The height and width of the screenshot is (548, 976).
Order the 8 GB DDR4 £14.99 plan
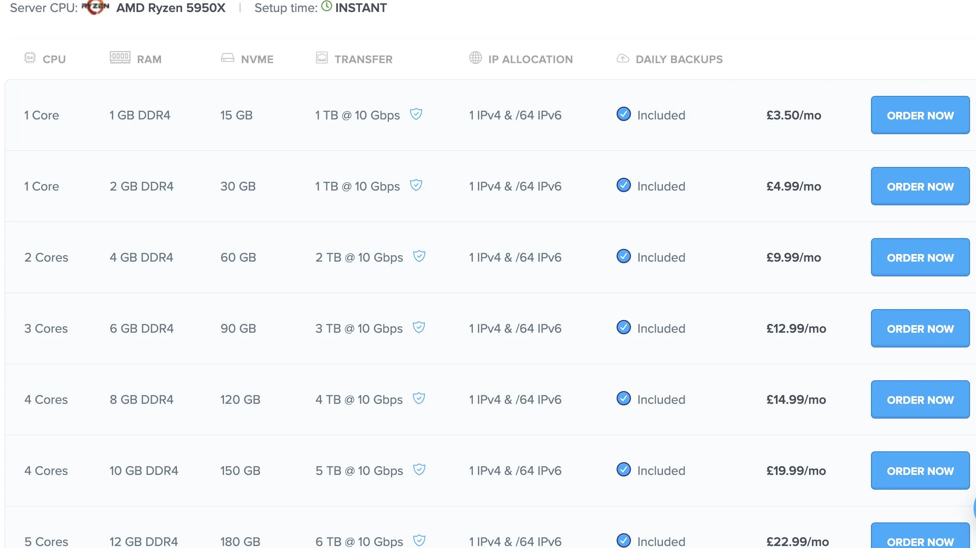pos(920,400)
